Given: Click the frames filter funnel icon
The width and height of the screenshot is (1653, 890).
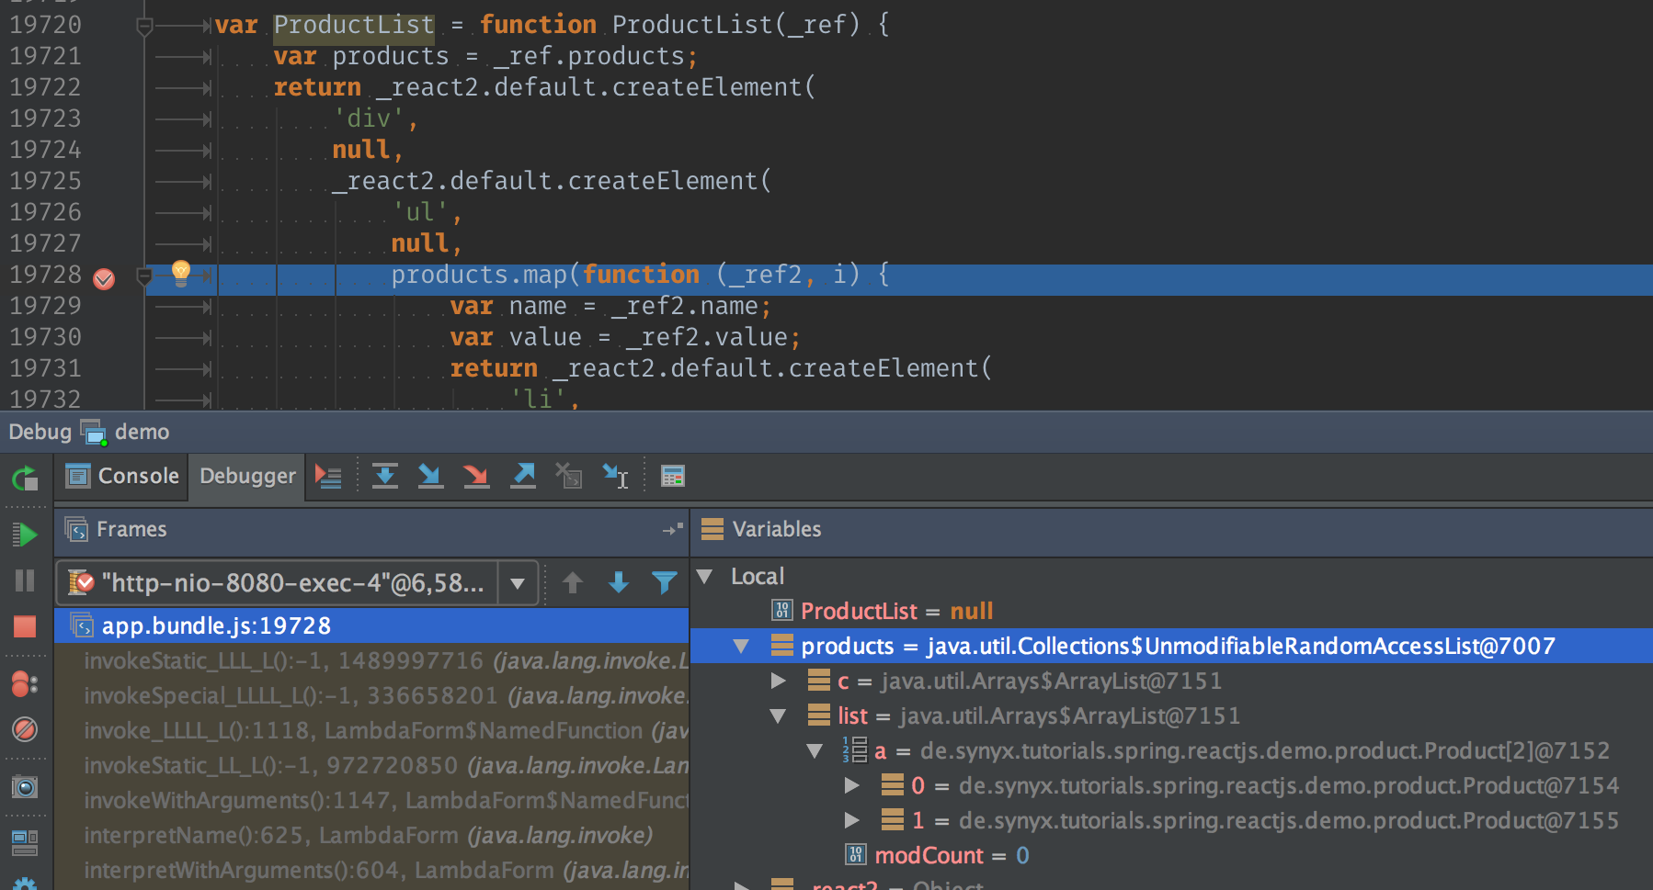Looking at the screenshot, I should pos(664,582).
